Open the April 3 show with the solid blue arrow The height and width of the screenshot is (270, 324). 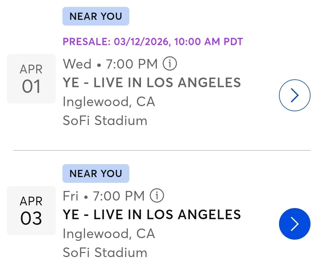point(295,224)
